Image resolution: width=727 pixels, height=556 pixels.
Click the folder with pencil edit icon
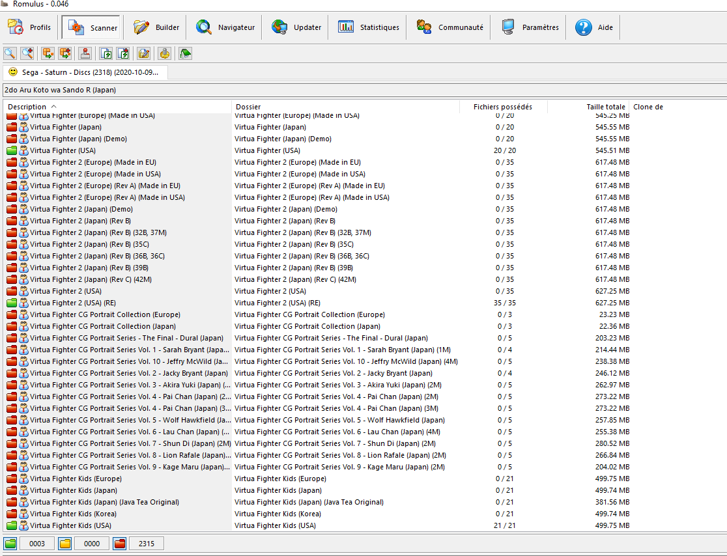pos(144,53)
